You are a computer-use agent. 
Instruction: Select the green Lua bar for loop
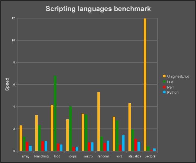(x=55, y=113)
